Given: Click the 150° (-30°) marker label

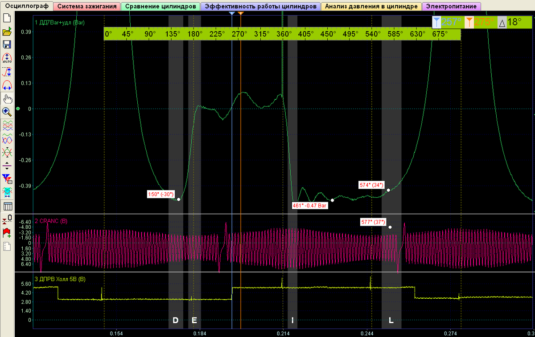Looking at the screenshot, I should click(x=160, y=194).
